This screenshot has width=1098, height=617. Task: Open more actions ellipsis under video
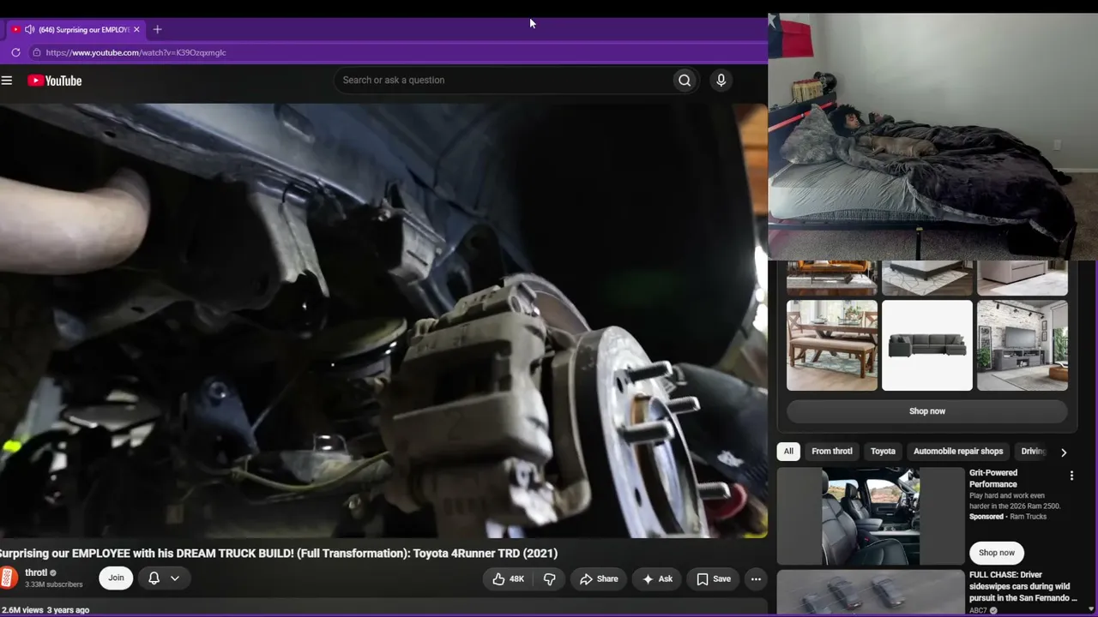click(x=756, y=579)
